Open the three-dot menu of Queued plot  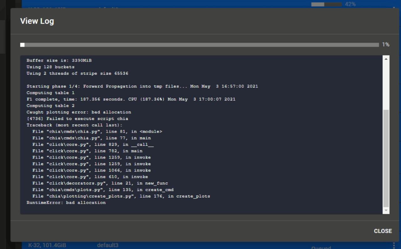point(394,246)
